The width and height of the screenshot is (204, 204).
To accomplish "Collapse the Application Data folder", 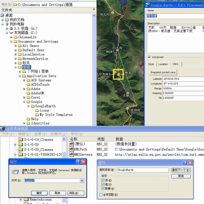I will point(20,76).
